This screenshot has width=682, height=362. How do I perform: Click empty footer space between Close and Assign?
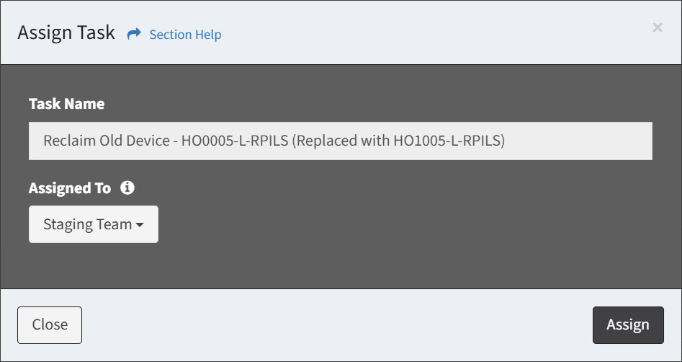(x=338, y=325)
